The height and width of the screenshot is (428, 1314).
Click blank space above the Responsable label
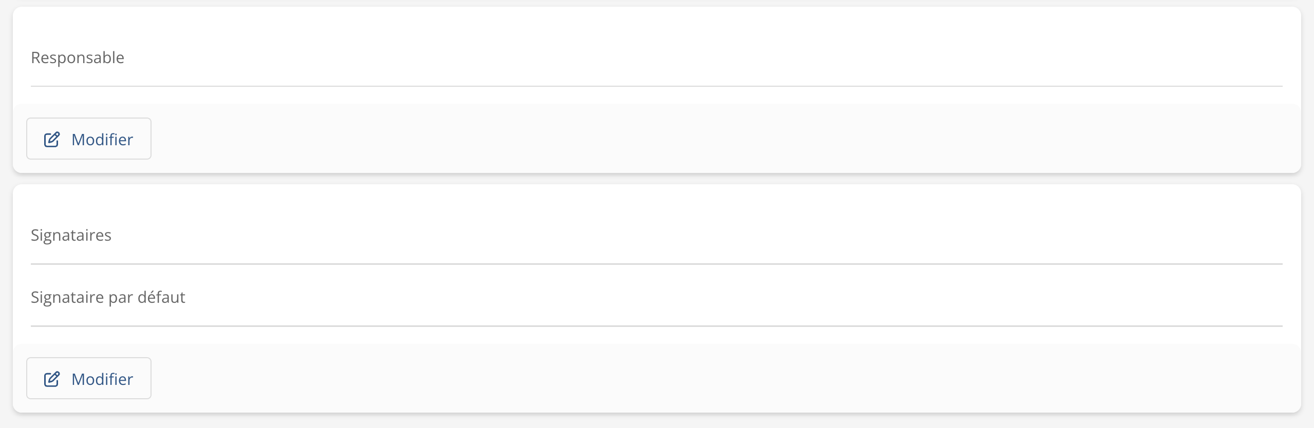pos(656,26)
